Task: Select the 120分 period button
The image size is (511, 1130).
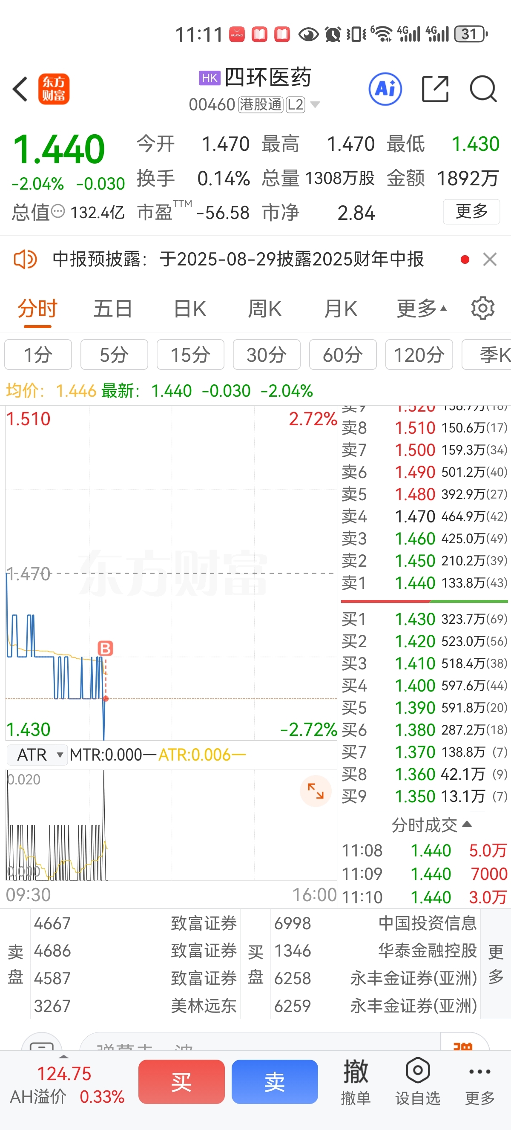Action: pyautogui.click(x=419, y=355)
